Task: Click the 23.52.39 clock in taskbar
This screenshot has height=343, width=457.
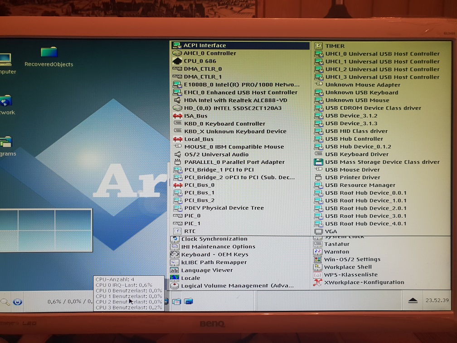Action: [437, 300]
